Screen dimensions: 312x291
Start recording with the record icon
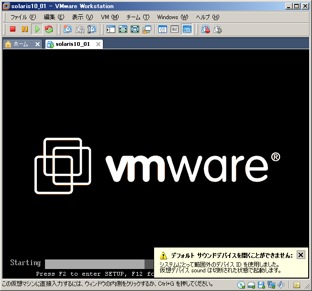(206, 29)
